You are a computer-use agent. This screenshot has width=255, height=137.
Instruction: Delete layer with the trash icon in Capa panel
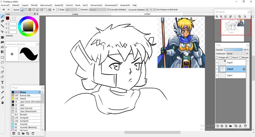(245, 126)
